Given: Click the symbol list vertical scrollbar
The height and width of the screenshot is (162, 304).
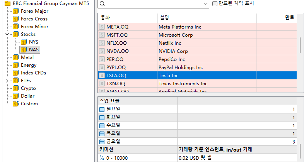Looking at the screenshot, I should [x=300, y=46].
